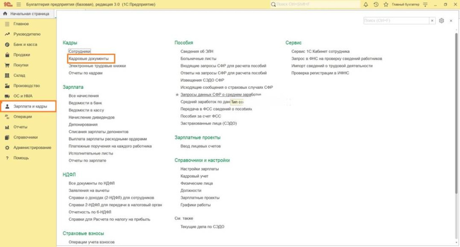460x247 pixels.
Task: Click the notifications bell icon
Action: 365,4
